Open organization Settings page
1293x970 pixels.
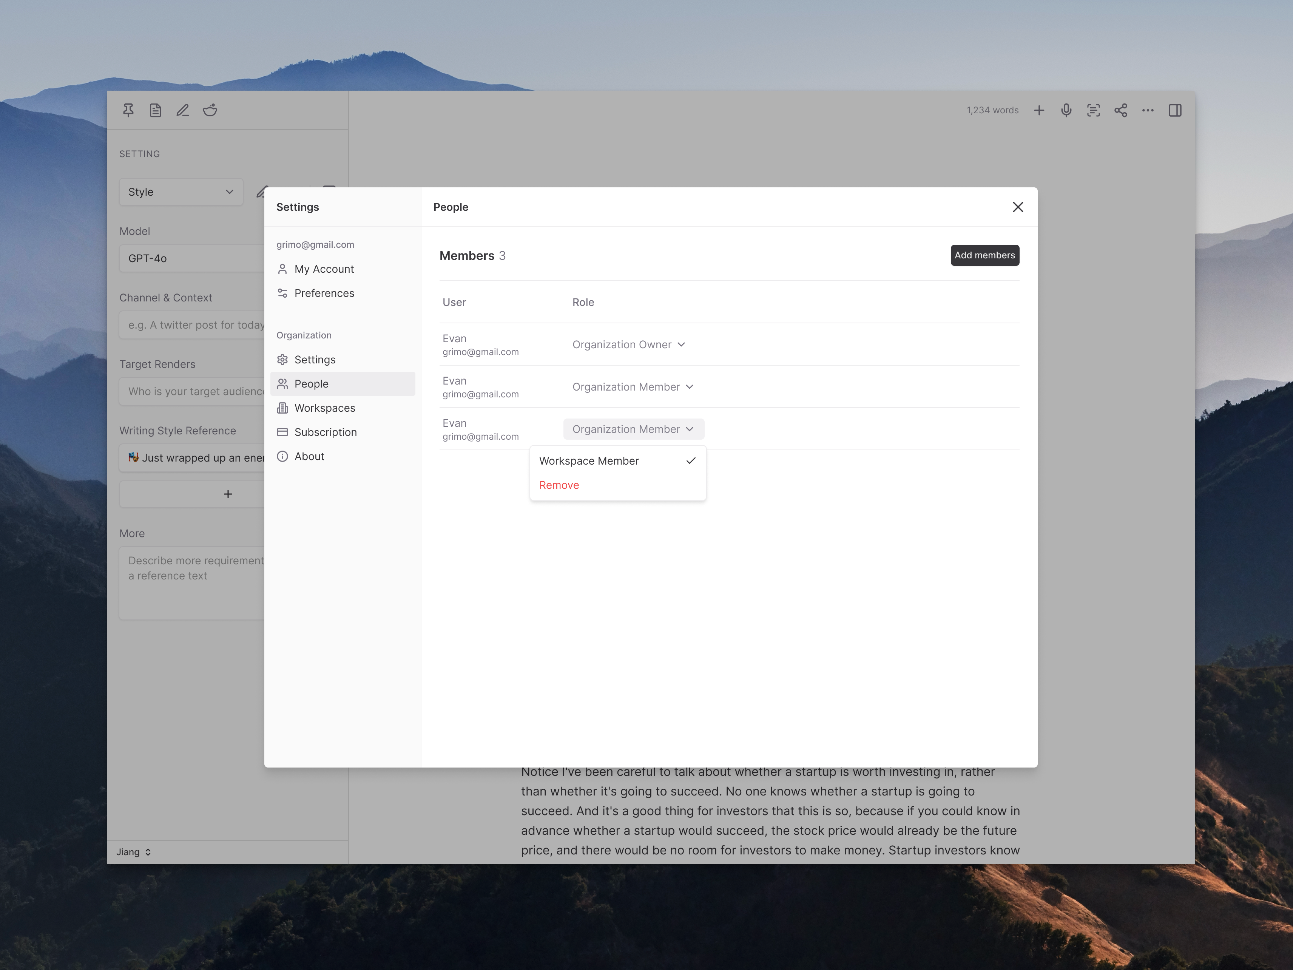coord(343,360)
